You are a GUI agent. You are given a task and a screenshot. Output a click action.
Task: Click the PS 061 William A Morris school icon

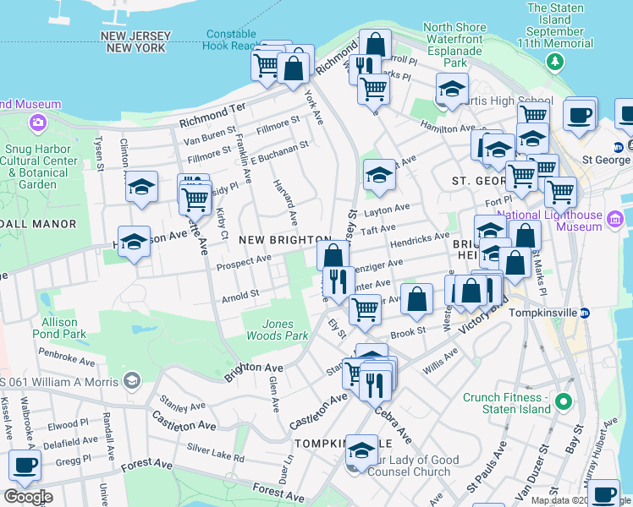tap(131, 381)
